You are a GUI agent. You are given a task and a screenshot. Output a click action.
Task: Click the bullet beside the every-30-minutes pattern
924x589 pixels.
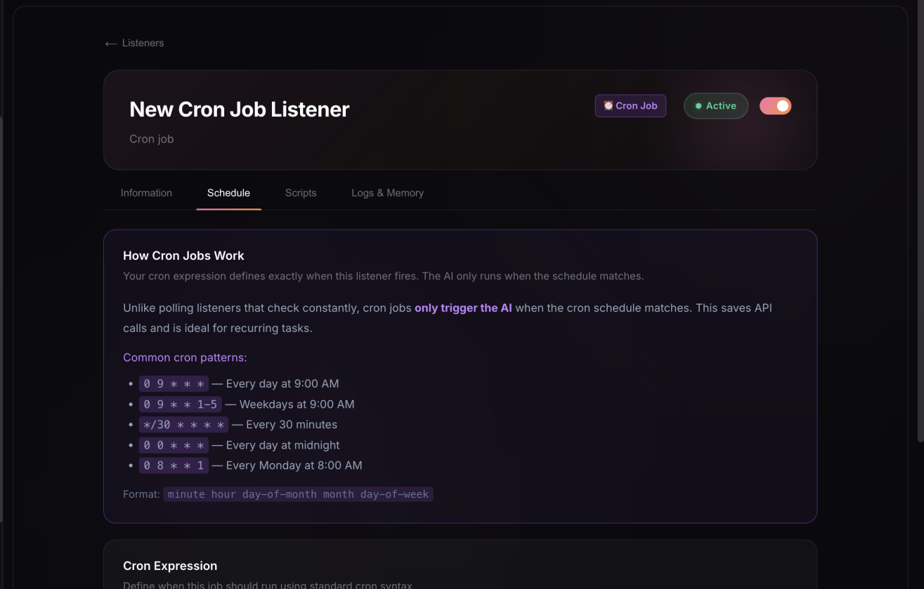tap(131, 424)
